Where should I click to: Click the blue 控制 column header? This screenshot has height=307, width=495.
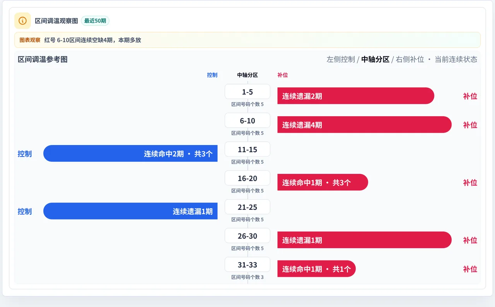pyautogui.click(x=212, y=75)
